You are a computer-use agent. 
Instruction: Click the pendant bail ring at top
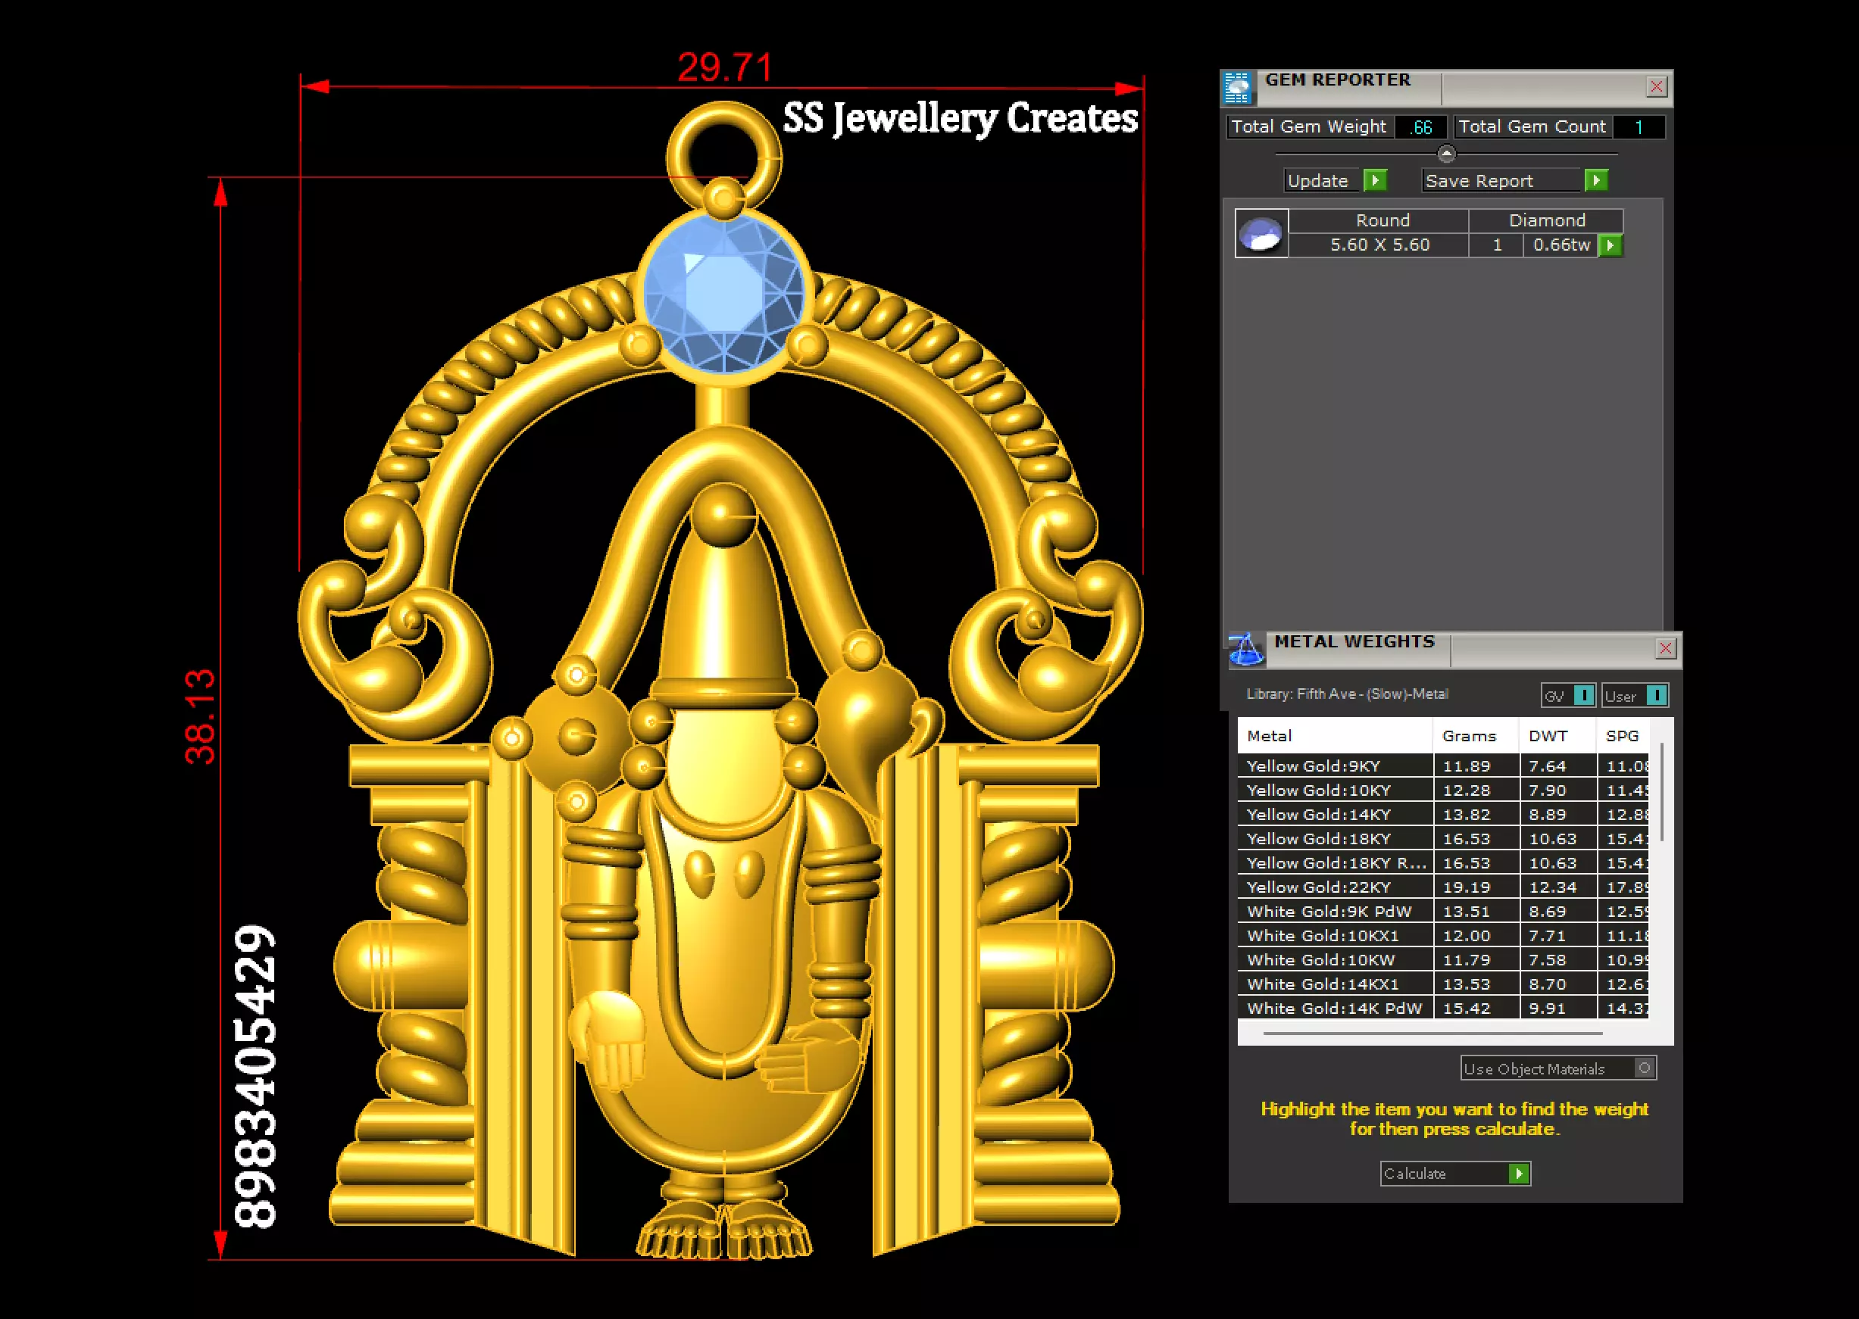(723, 157)
